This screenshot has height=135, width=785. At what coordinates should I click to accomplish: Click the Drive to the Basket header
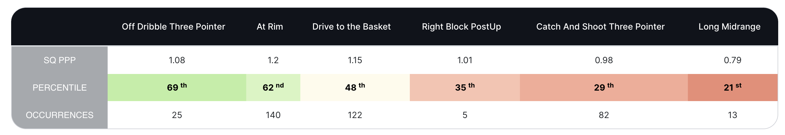point(351,27)
